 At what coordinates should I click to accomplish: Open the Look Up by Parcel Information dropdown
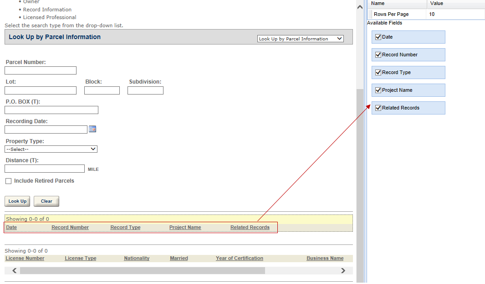click(301, 39)
